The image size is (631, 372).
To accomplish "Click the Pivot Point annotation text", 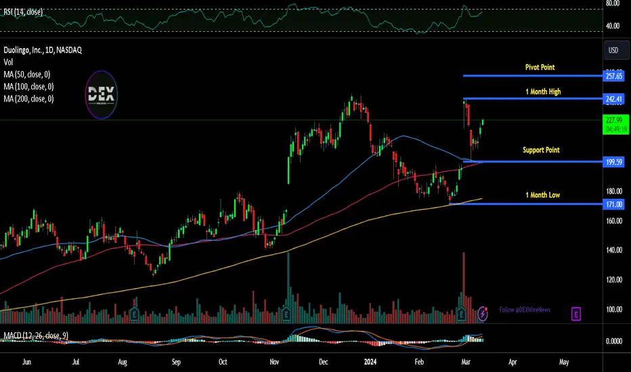I will tap(540, 67).
